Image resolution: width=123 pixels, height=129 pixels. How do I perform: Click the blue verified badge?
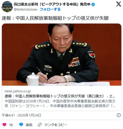pyautogui.click(x=93, y=5)
